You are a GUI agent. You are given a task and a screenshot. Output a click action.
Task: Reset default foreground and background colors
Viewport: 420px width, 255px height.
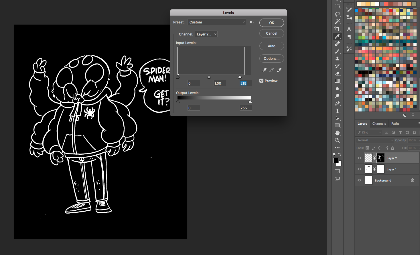(334, 154)
